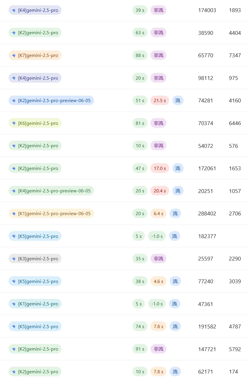Click the Gemini icon in the [K3]gemini-2.5-pro tag
The image size is (248, 378).
click(14, 259)
